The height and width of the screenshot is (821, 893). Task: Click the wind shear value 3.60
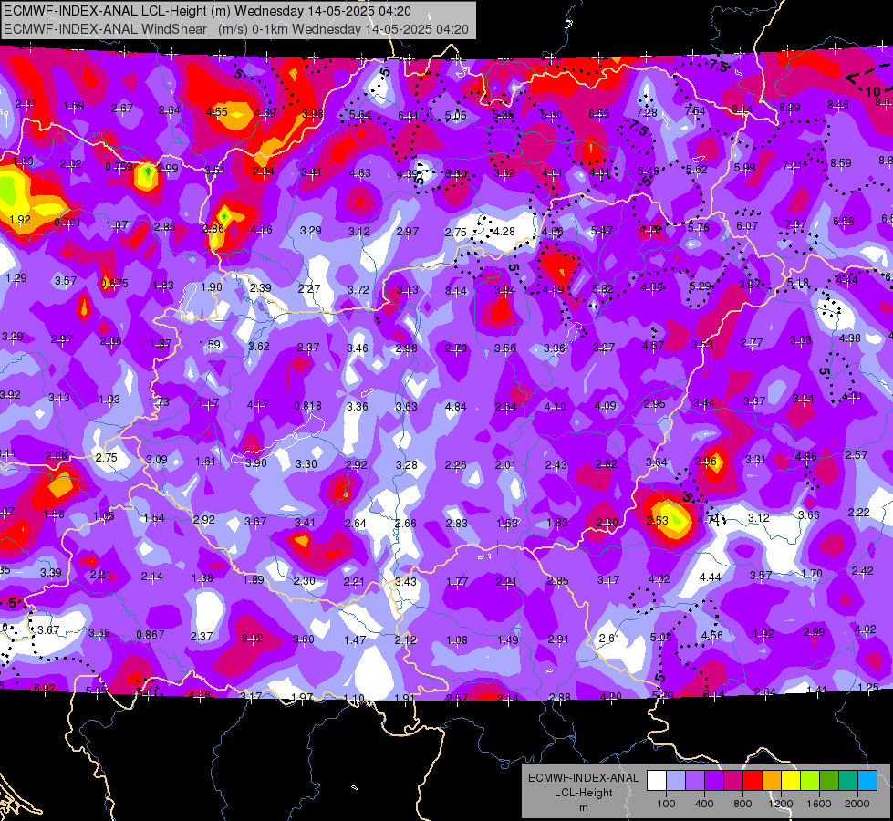[304, 639]
